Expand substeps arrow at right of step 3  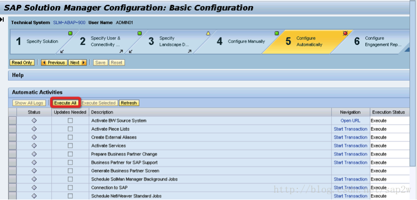coord(189,52)
